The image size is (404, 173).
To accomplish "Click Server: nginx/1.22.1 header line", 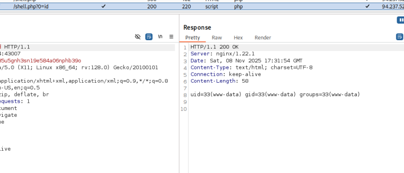I will coord(223,54).
